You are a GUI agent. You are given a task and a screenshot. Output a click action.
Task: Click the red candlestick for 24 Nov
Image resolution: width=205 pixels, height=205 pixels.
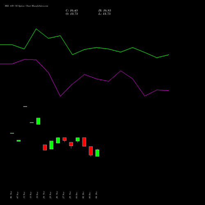(x=45, y=148)
